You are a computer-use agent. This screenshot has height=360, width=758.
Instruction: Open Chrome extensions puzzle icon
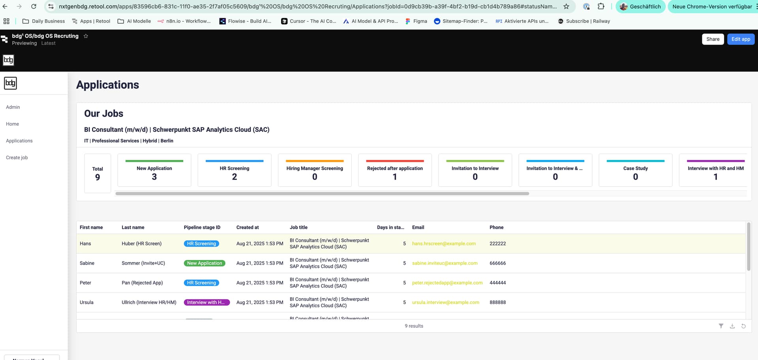tap(601, 6)
